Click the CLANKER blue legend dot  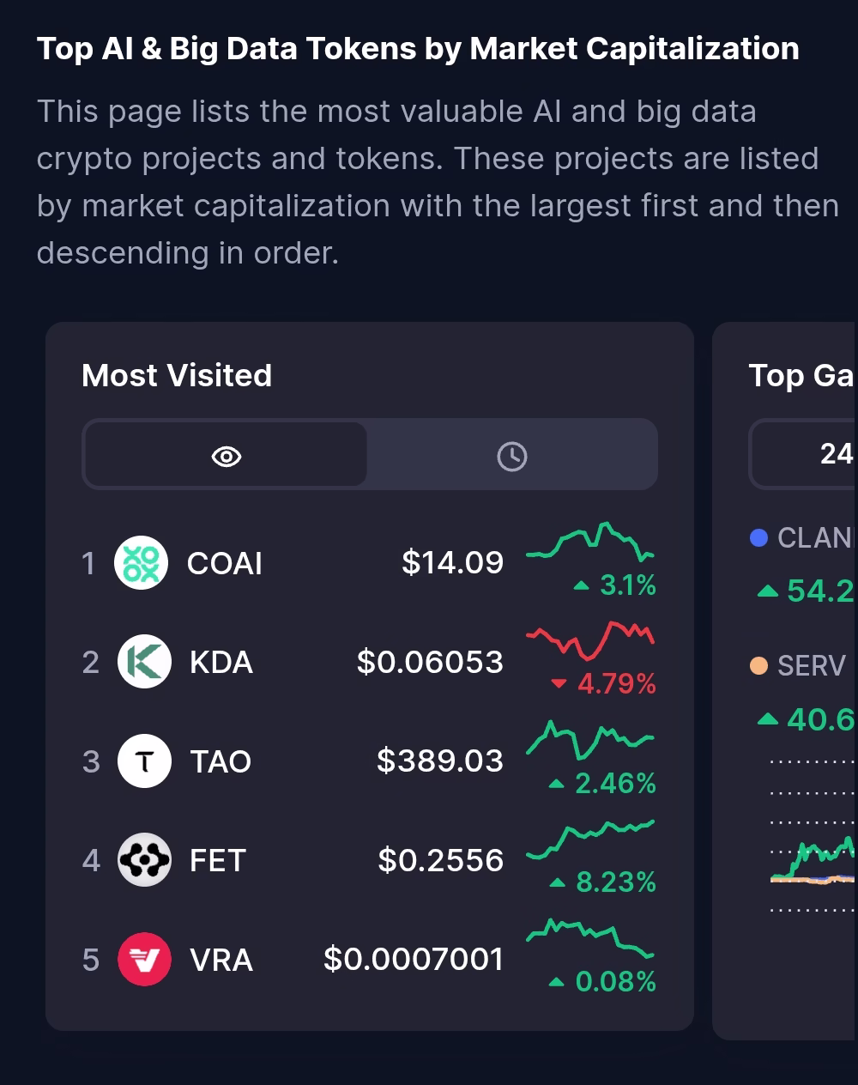(x=758, y=538)
